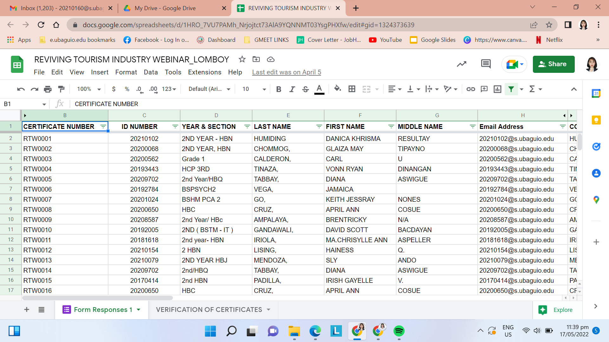Click the insert chart icon
This screenshot has width=609, height=342.
pyautogui.click(x=497, y=89)
